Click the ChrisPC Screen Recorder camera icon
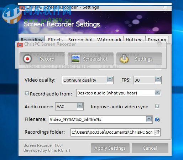This screenshot has height=160, width=183. coord(20,45)
